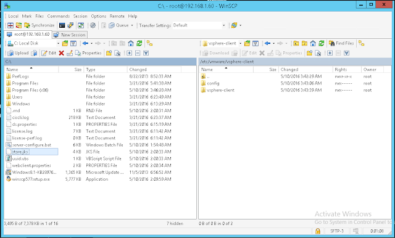Viewport: 395px width, 238px height.
Task: Click the encrypted session lock icon
Action: [318, 231]
